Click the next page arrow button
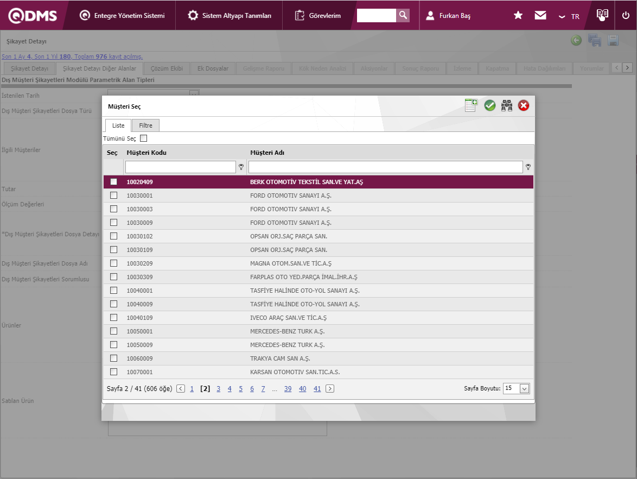637x479 pixels. coord(330,389)
